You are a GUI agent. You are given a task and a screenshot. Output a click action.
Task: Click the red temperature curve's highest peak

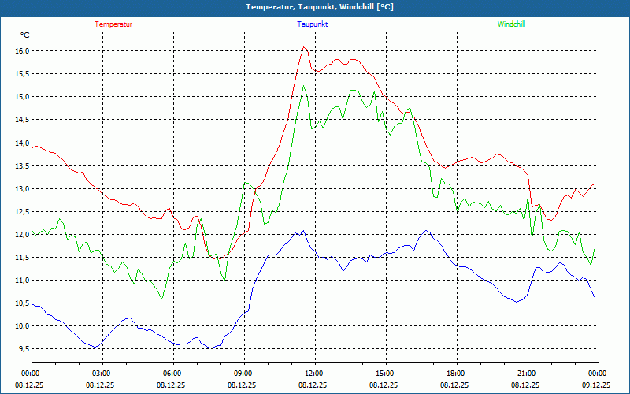(304, 47)
